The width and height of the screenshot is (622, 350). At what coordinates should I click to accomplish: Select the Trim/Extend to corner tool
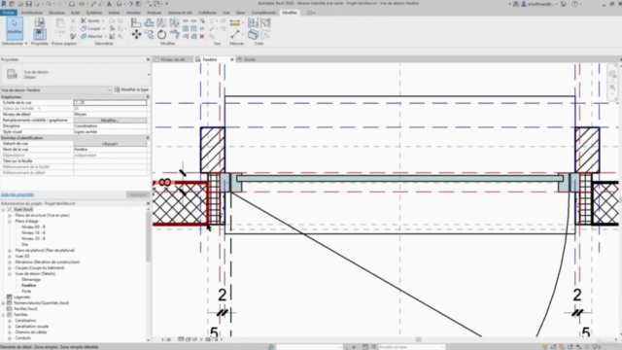[x=175, y=35]
